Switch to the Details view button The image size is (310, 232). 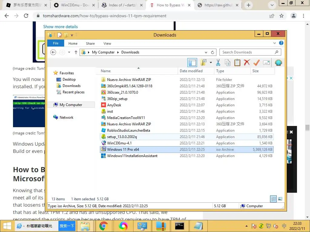point(273,199)
